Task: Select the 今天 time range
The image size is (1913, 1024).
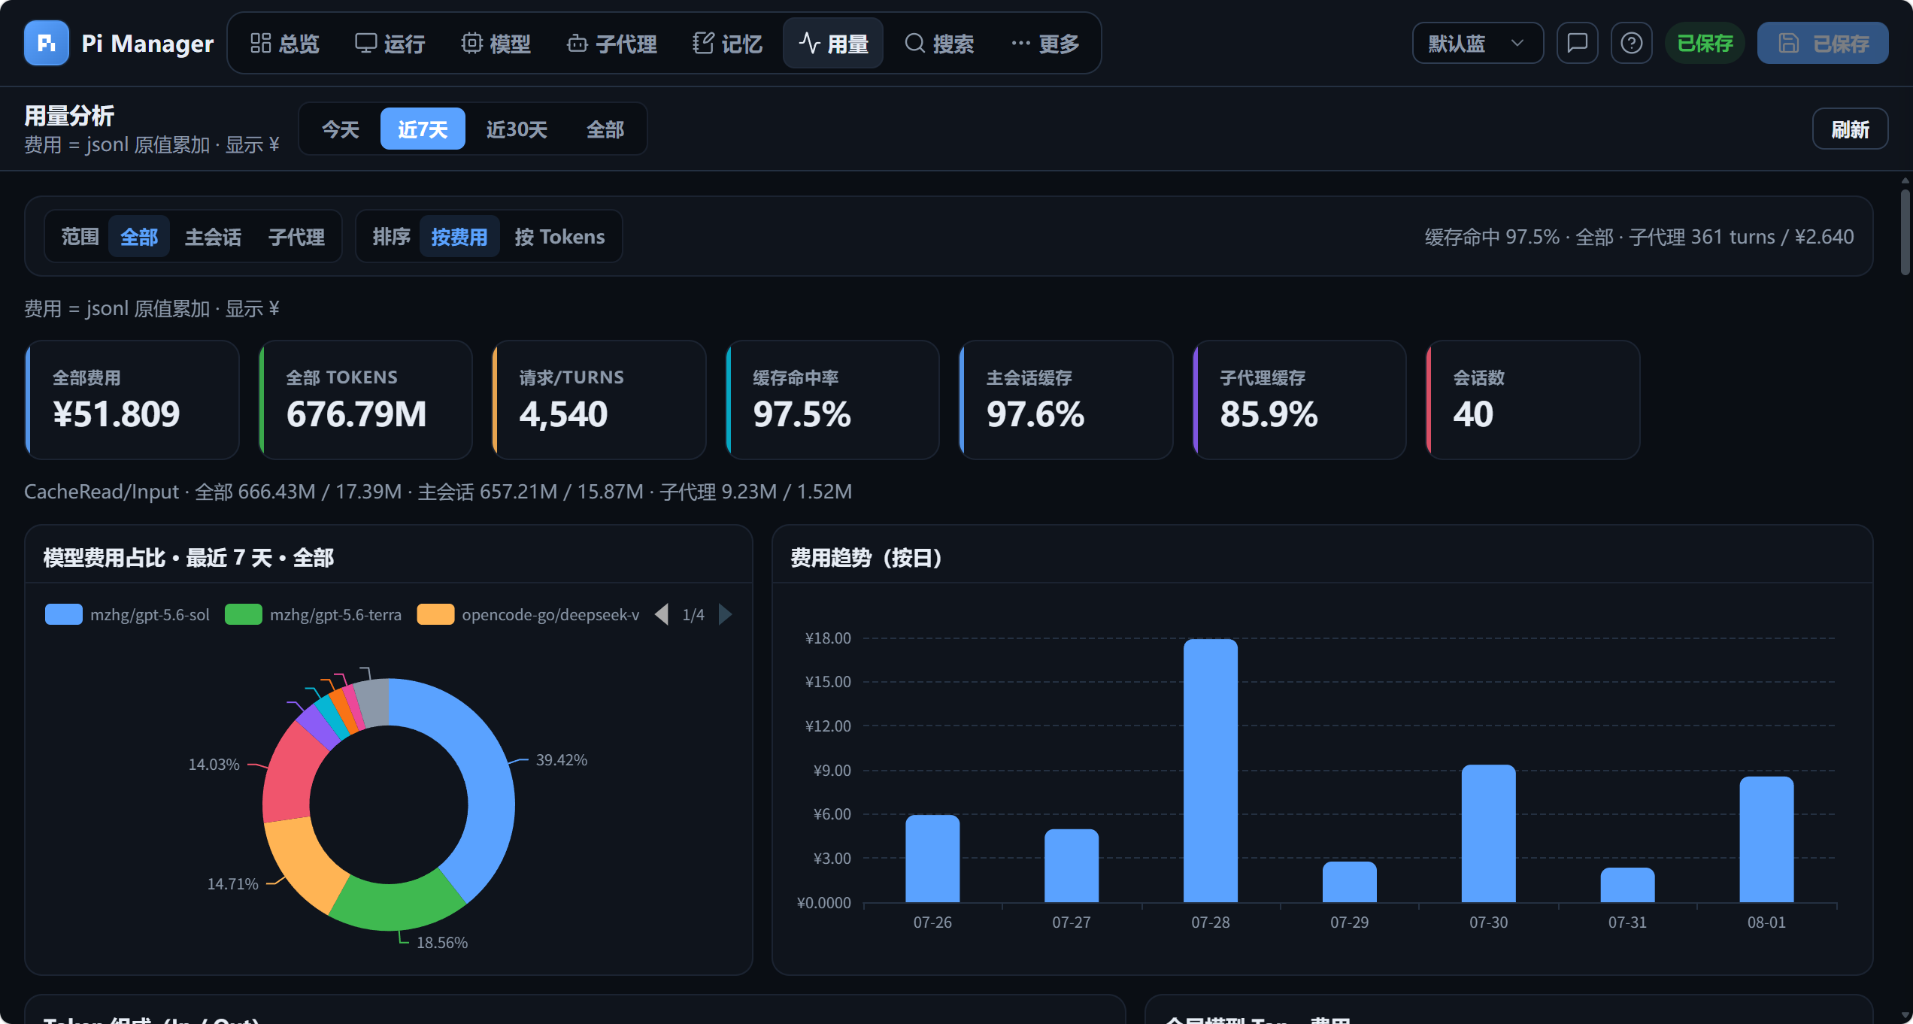Action: coord(341,129)
